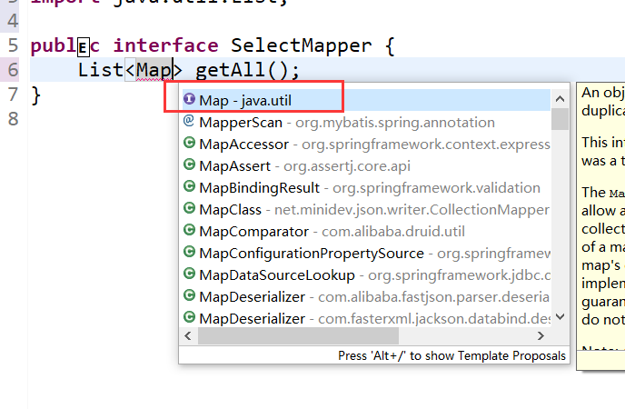Click class icon beside MapAccessor
625x409 pixels.
[x=189, y=143]
